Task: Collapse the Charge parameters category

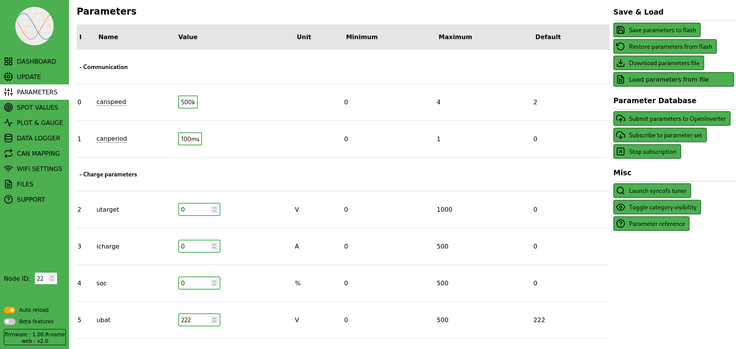Action: pos(108,174)
